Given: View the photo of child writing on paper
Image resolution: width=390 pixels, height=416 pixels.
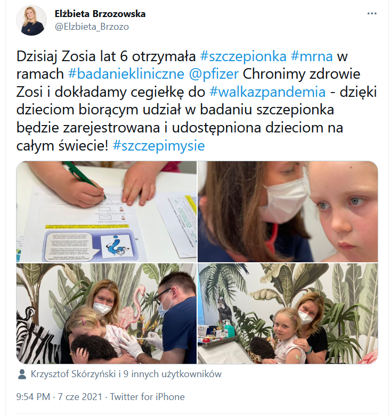Looking at the screenshot, I should pos(106,211).
